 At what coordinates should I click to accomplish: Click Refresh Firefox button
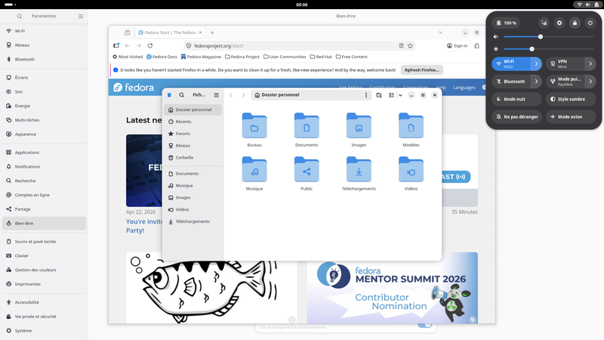(x=422, y=70)
